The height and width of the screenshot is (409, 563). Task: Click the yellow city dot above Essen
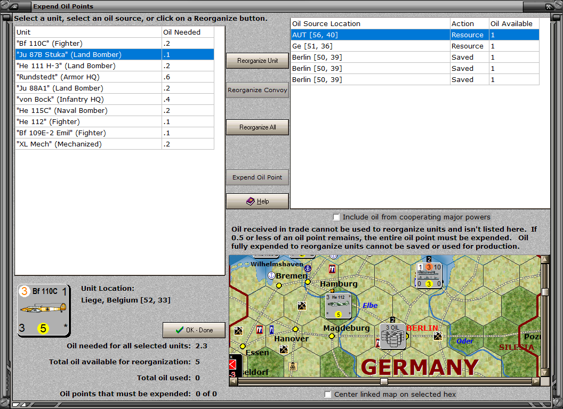243,346
